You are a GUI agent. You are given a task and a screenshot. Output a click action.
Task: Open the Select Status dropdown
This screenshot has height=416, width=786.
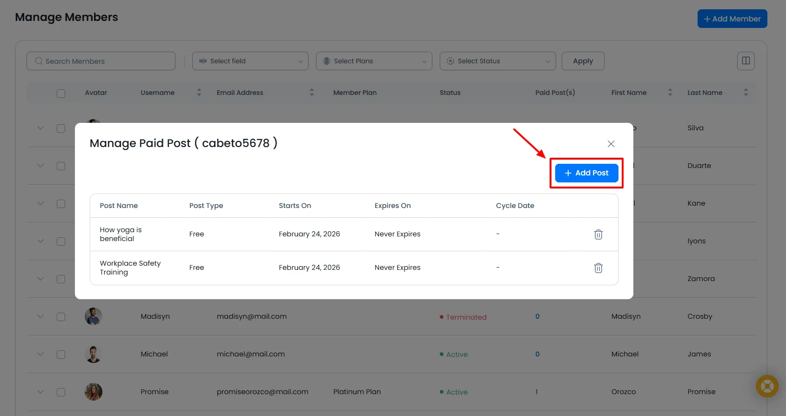[497, 61]
